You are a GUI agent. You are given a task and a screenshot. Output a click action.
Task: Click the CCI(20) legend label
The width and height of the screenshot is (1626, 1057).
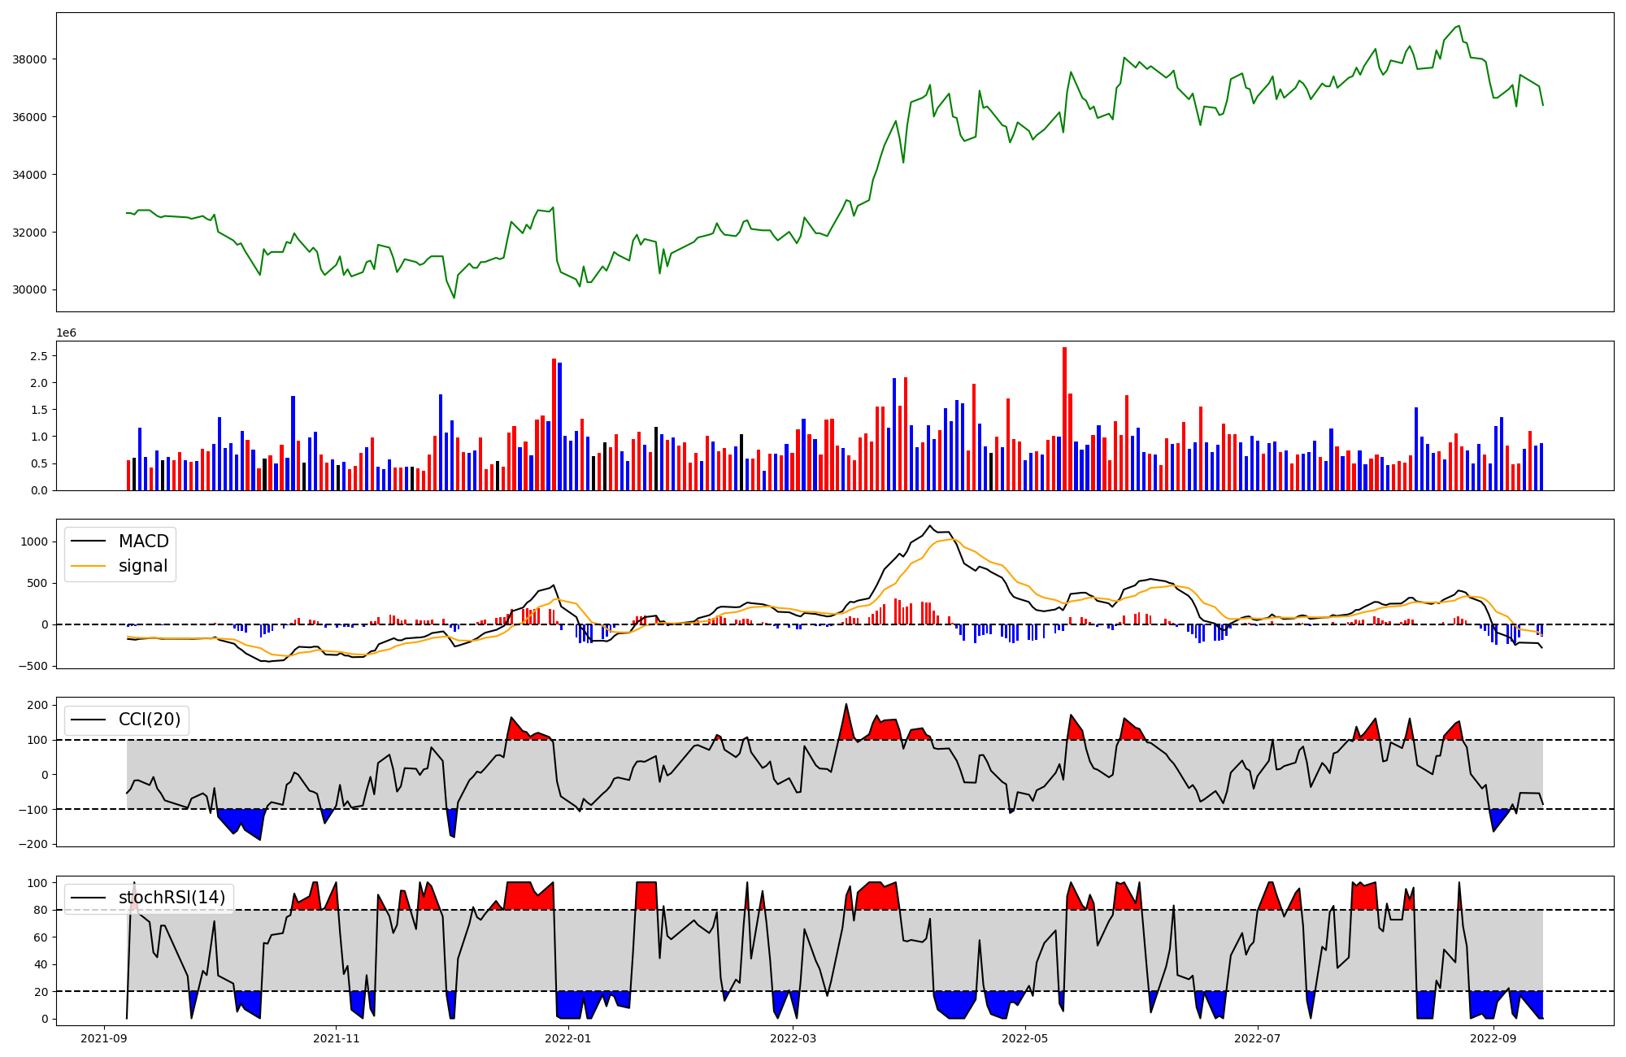150,720
